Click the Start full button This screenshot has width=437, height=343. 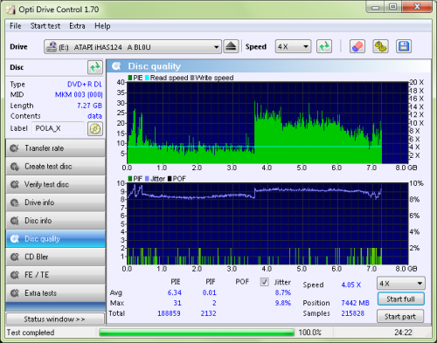click(x=400, y=299)
